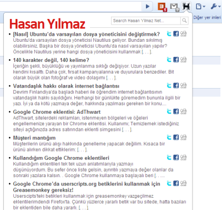Click the FriendFeed icon for the AdThwart post
The height and width of the screenshot is (210, 222).
tap(183, 111)
